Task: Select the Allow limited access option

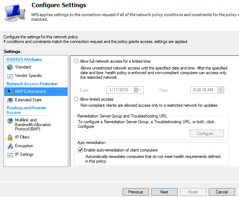Action: click(76, 99)
